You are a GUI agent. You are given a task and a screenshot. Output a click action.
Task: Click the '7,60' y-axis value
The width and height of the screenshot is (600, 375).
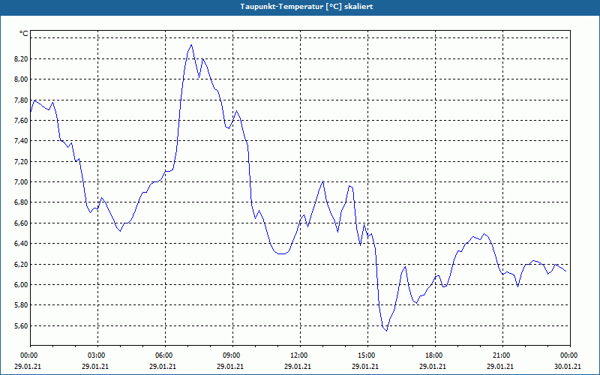[21, 121]
